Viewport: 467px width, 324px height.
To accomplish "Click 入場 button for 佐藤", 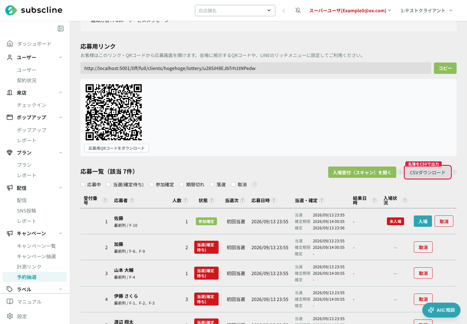I will 423,221.
